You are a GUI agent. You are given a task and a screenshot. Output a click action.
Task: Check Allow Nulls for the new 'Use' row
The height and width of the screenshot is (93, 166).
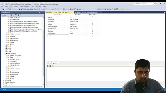point(92,36)
